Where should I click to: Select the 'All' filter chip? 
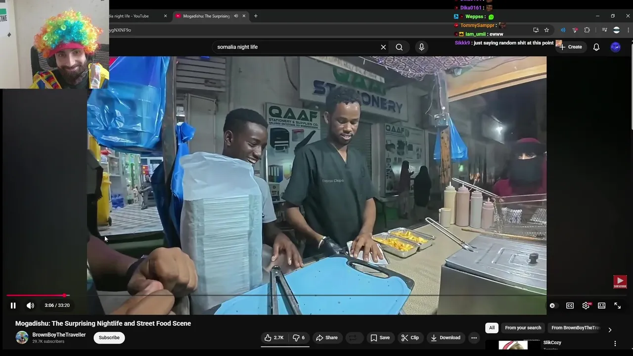[492, 328]
